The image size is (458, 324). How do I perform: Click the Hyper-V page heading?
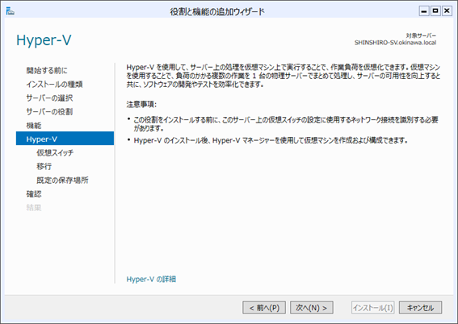coord(44,40)
